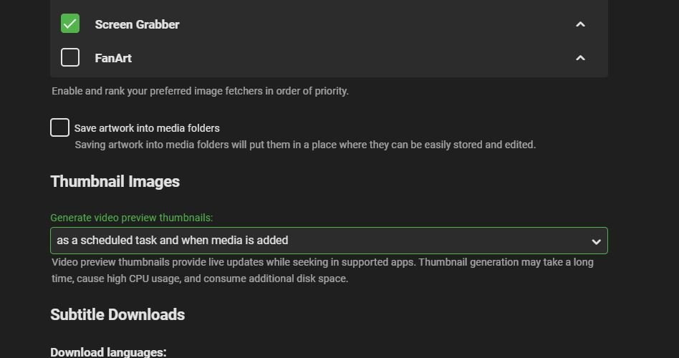Click the video preview thumbnails description text
Viewport: 679px width, 358px height.
[x=322, y=270]
